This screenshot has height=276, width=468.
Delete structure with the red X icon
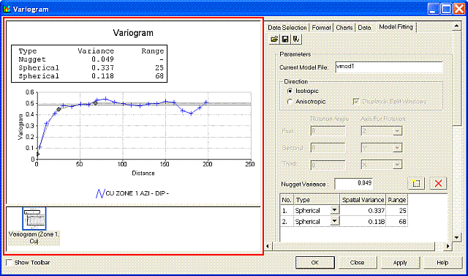[438, 184]
